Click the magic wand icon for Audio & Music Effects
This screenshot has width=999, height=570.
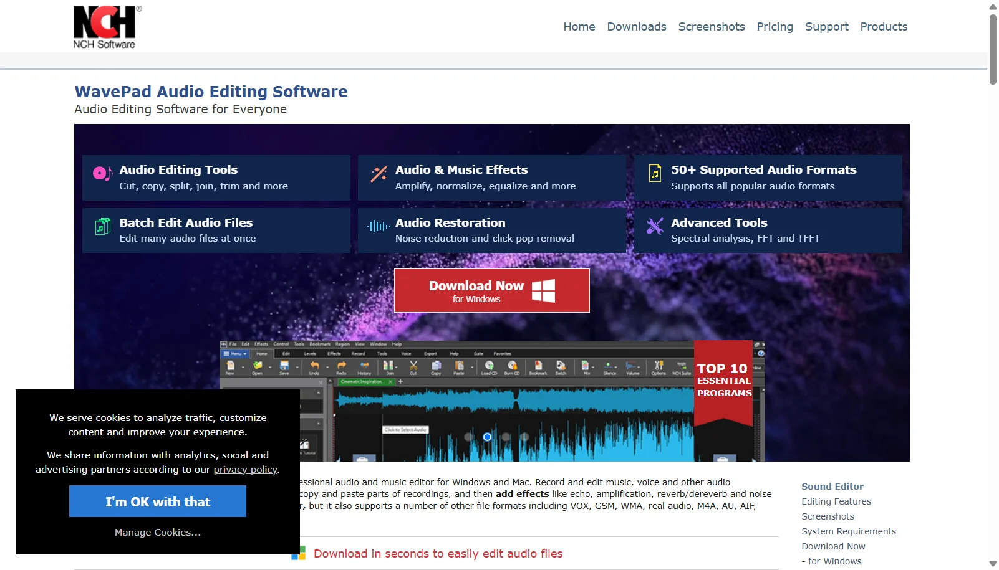coord(379,174)
